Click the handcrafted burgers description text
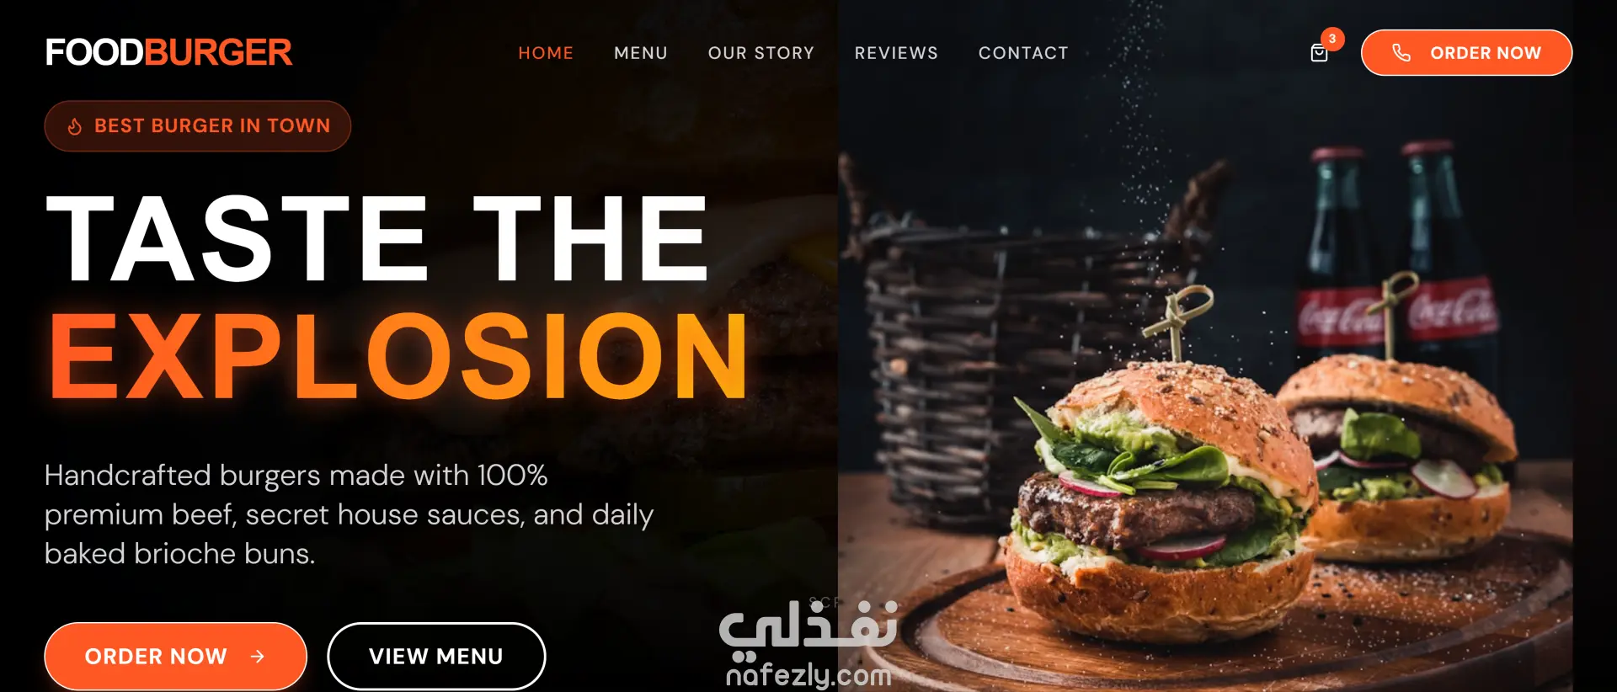1617x692 pixels. pyautogui.click(x=349, y=514)
